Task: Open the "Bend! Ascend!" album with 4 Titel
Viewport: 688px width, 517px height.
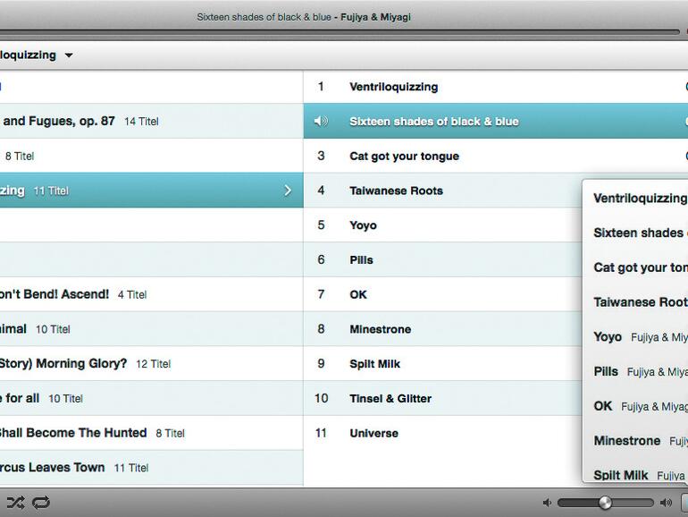Action: [151, 294]
